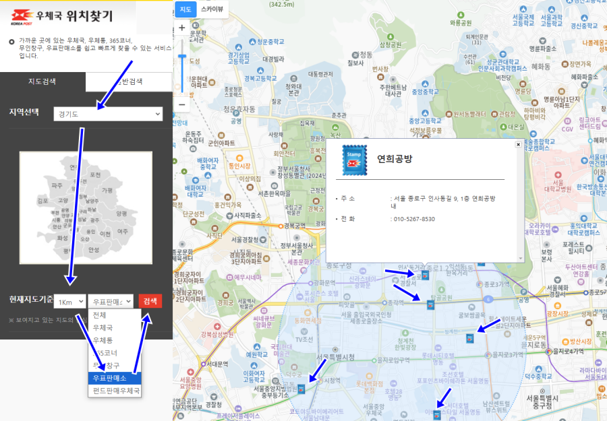The width and height of the screenshot is (607, 421).
Task: Click the phone number 010-5267-8530
Action: pos(414,219)
